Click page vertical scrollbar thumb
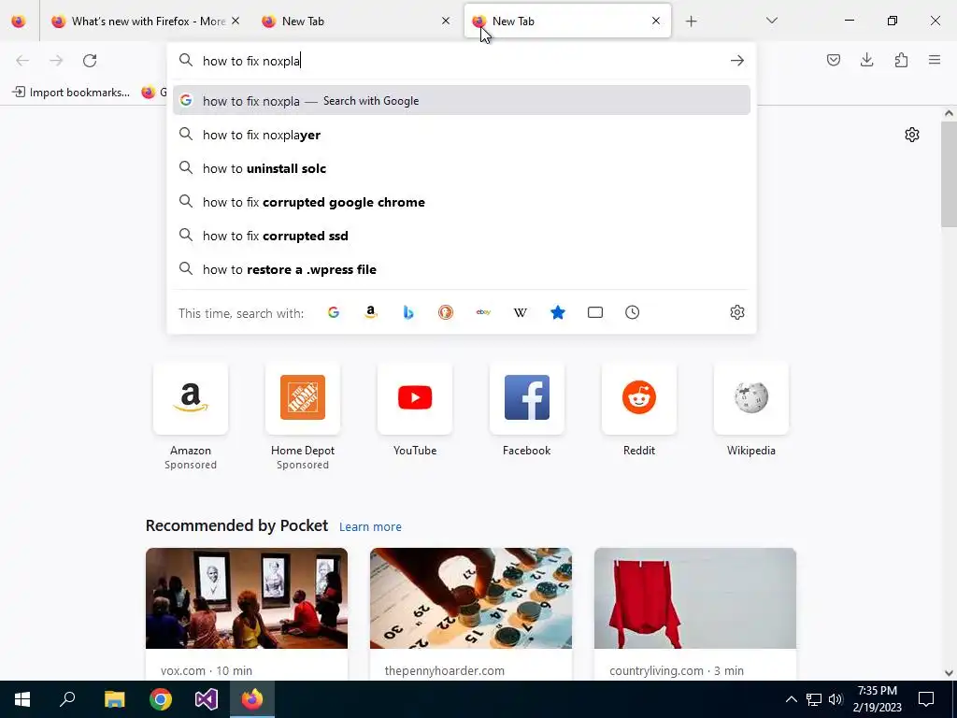 949,174
